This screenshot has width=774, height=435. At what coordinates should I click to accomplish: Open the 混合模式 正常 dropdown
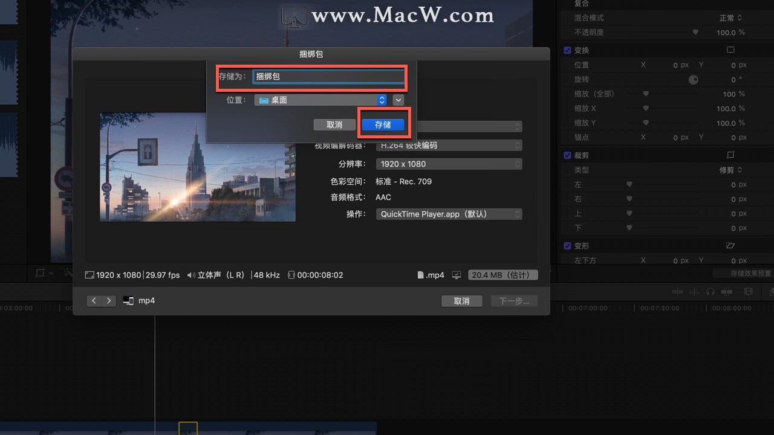[730, 18]
